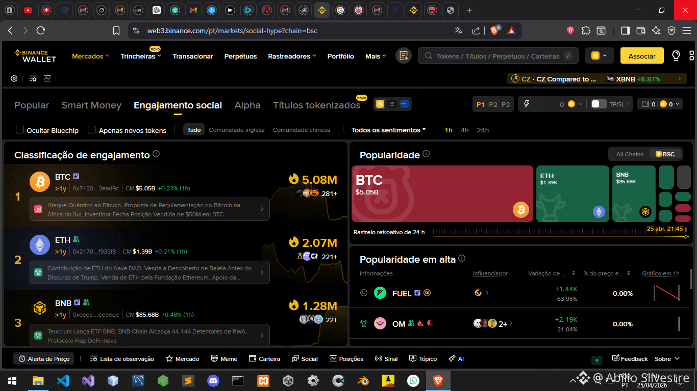Click the Alerta de Preço button
Viewport: 697px width, 391px height.
click(x=44, y=359)
